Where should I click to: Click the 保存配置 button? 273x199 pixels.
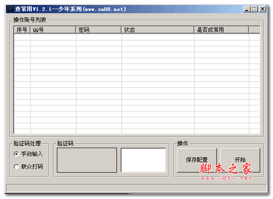pos(197,160)
